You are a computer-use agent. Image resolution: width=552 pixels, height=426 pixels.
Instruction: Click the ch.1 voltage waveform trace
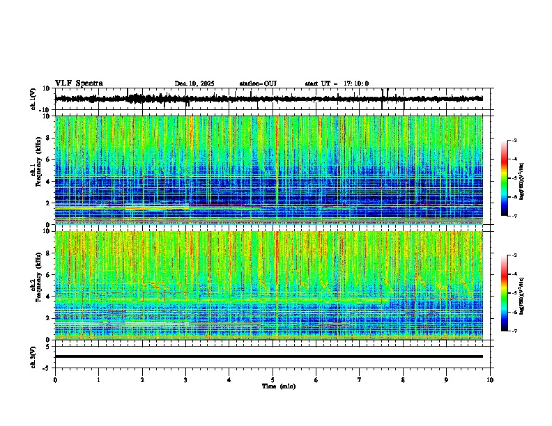coord(268,99)
